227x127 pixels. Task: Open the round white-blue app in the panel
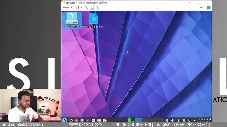(93, 120)
